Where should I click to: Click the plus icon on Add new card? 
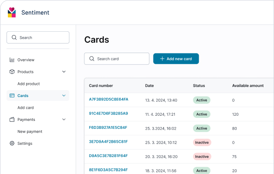click(x=162, y=59)
